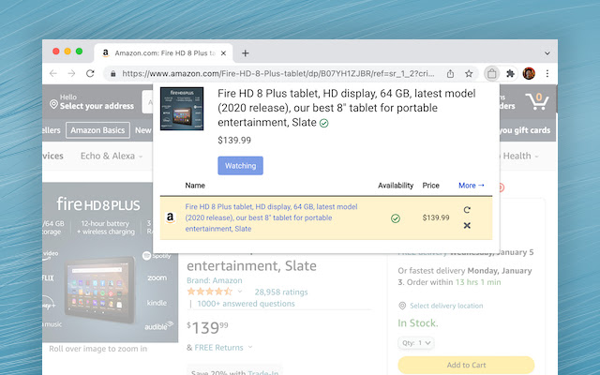Image resolution: width=600 pixels, height=375 pixels.
Task: Click the browser back arrow
Action: 53,73
